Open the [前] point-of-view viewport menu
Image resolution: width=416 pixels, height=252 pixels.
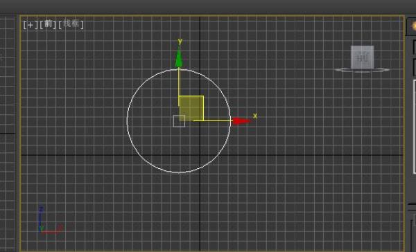(48, 24)
